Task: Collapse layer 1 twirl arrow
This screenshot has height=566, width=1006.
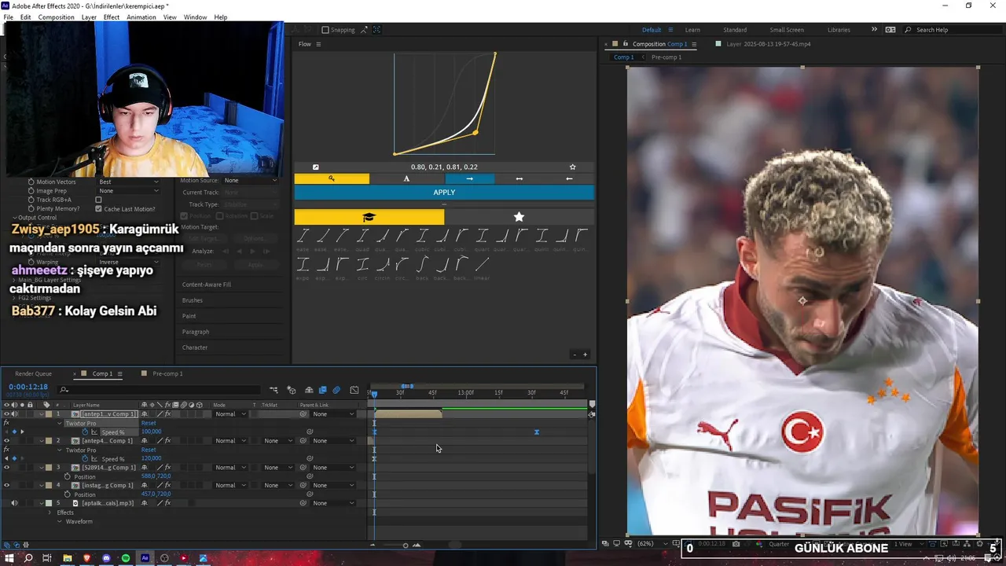Action: [x=41, y=414]
